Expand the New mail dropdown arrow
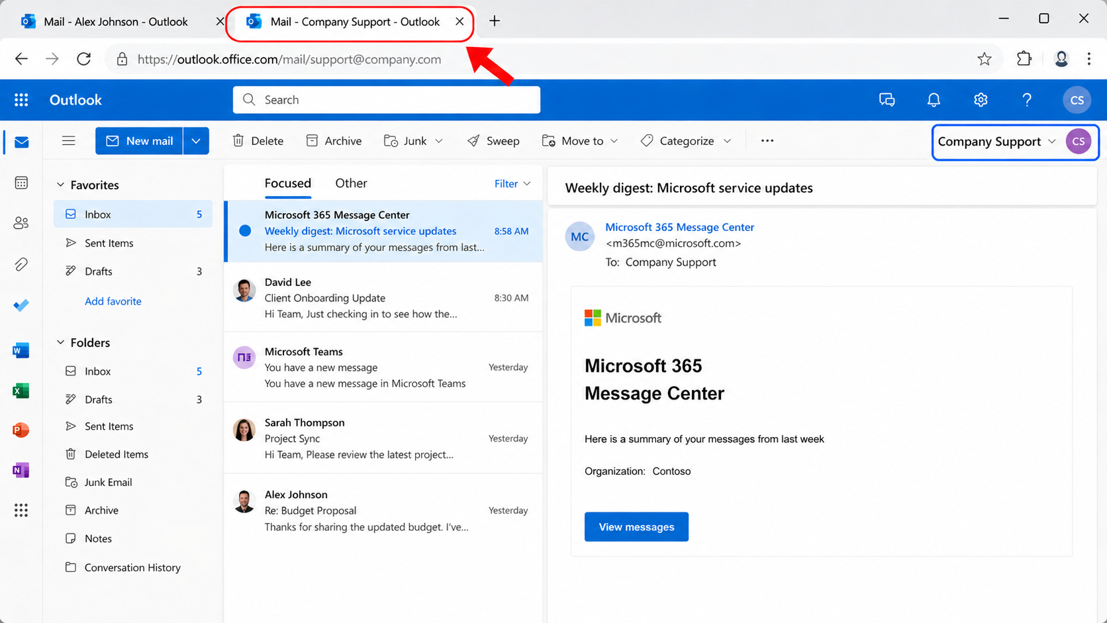The height and width of the screenshot is (623, 1107). [196, 141]
